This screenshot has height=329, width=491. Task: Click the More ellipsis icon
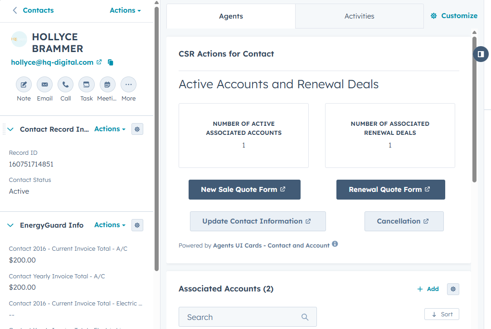pos(128,85)
